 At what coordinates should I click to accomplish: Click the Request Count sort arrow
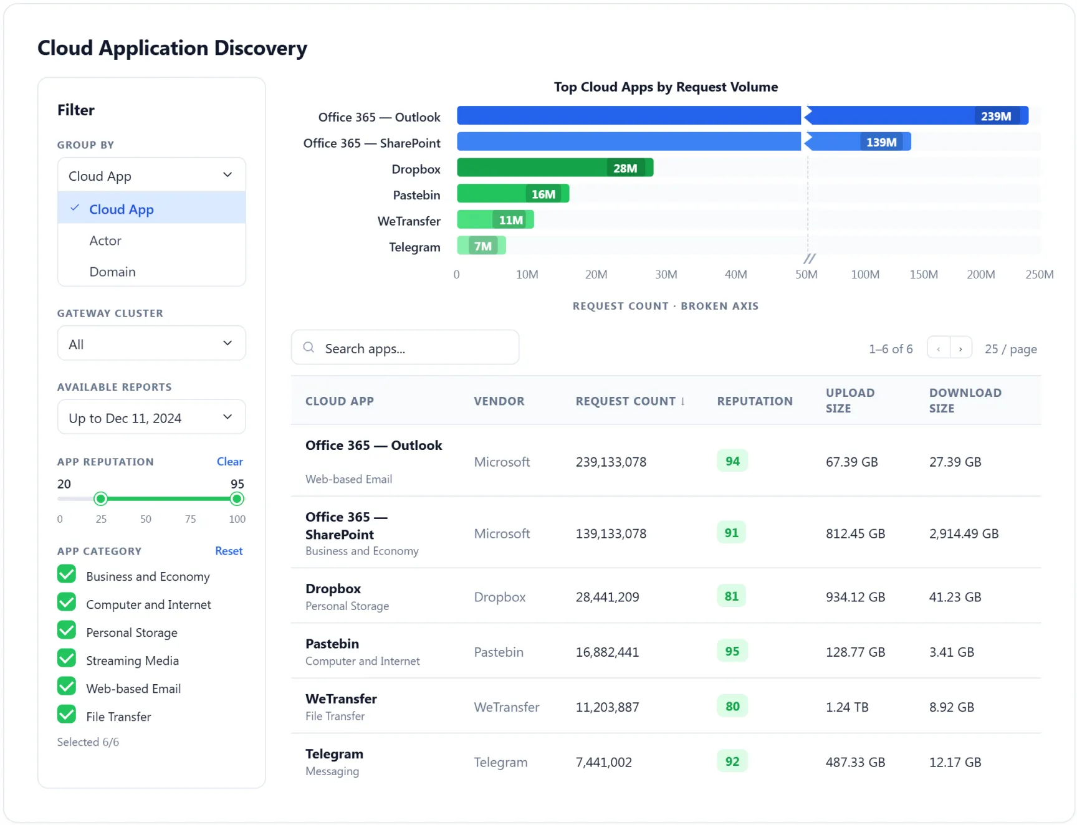pos(683,401)
